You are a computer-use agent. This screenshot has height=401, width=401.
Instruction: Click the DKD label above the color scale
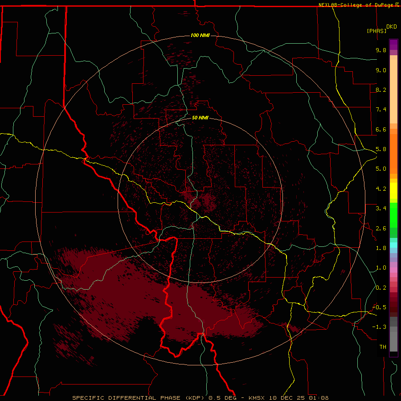pos(392,27)
